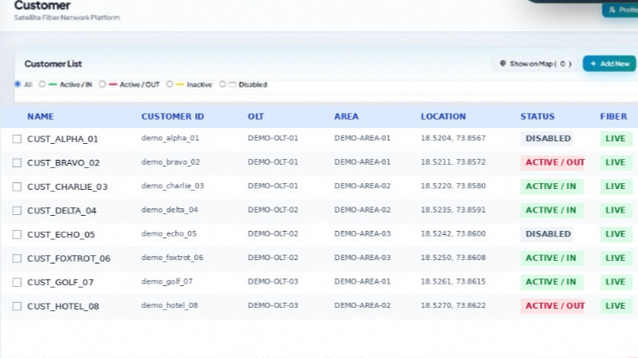Click customer ID demo_alpha_01
The height and width of the screenshot is (358, 638).
pos(170,138)
